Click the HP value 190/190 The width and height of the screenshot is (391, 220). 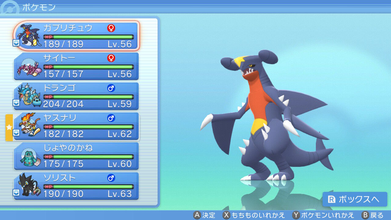pos(63,194)
